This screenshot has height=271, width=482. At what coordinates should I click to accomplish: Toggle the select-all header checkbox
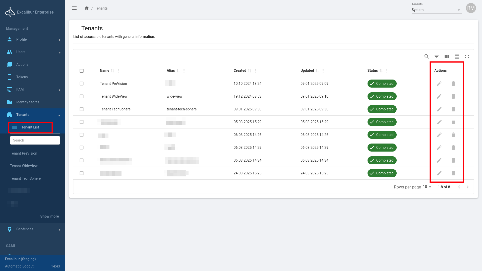point(82,71)
